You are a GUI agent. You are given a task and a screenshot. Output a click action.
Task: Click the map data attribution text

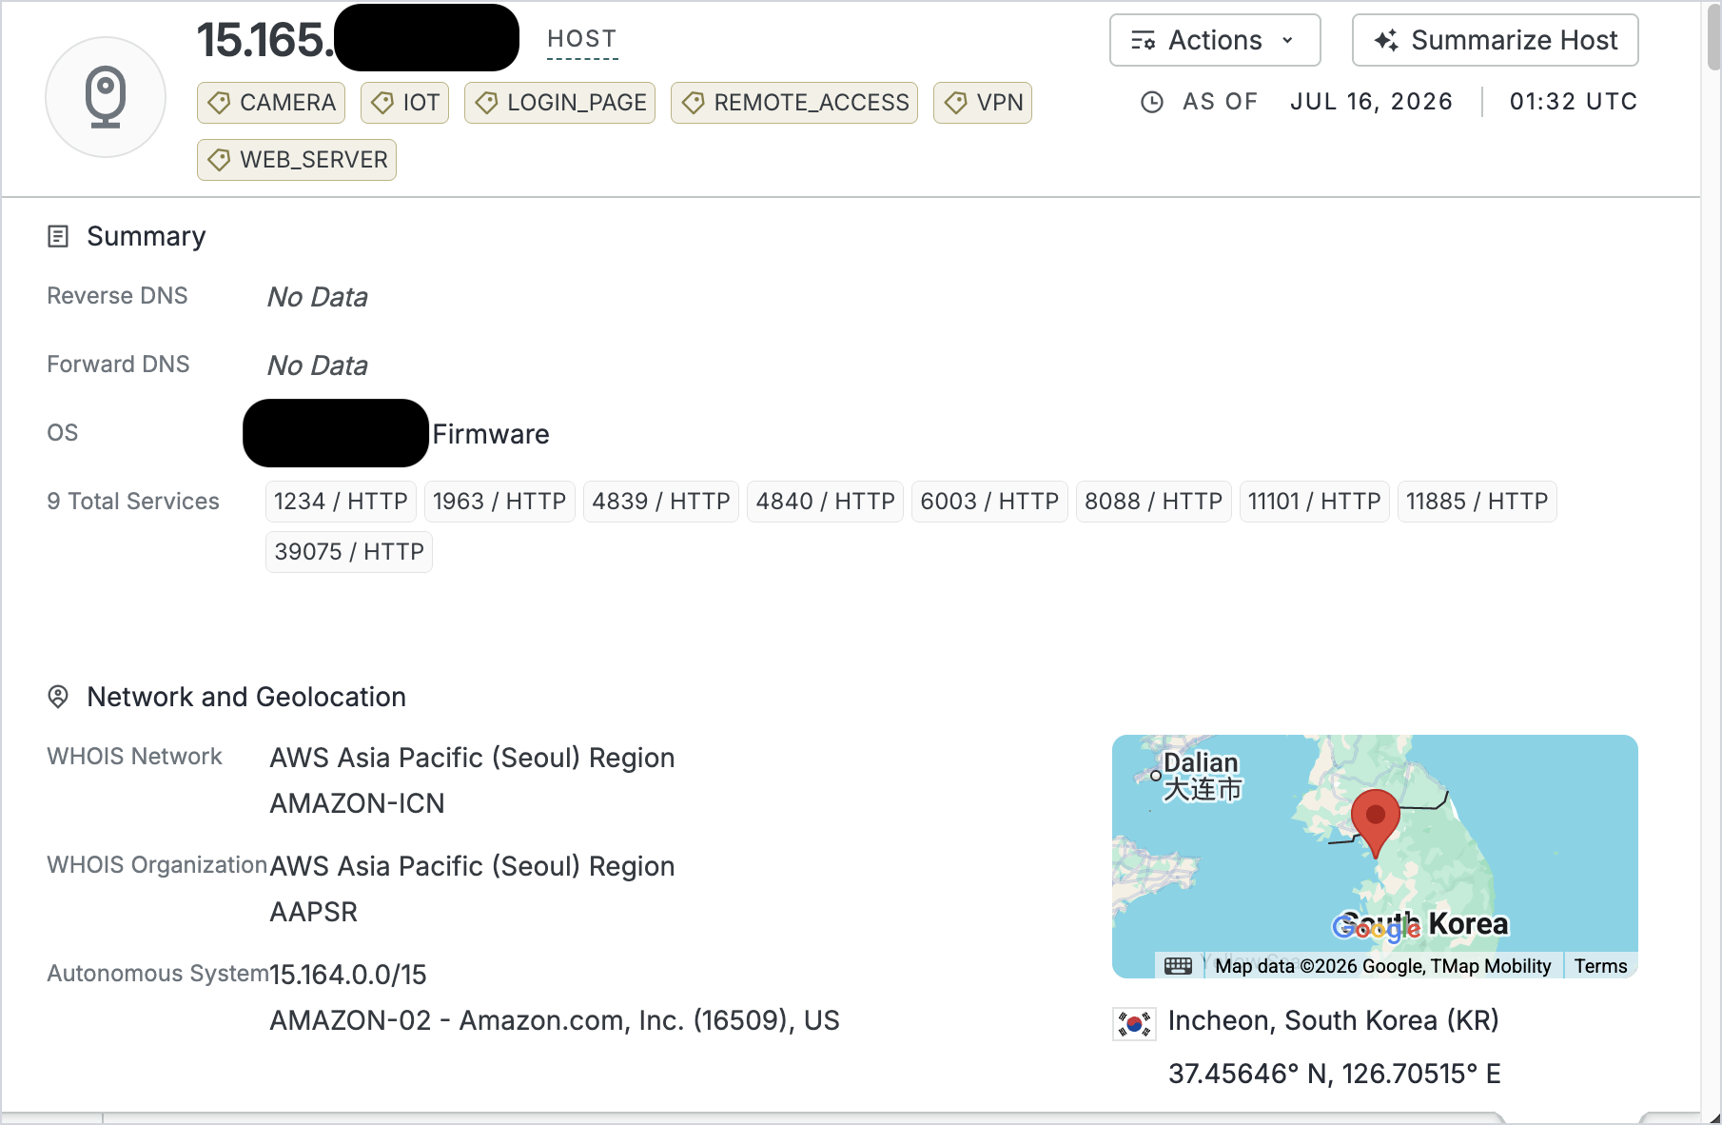(1383, 966)
